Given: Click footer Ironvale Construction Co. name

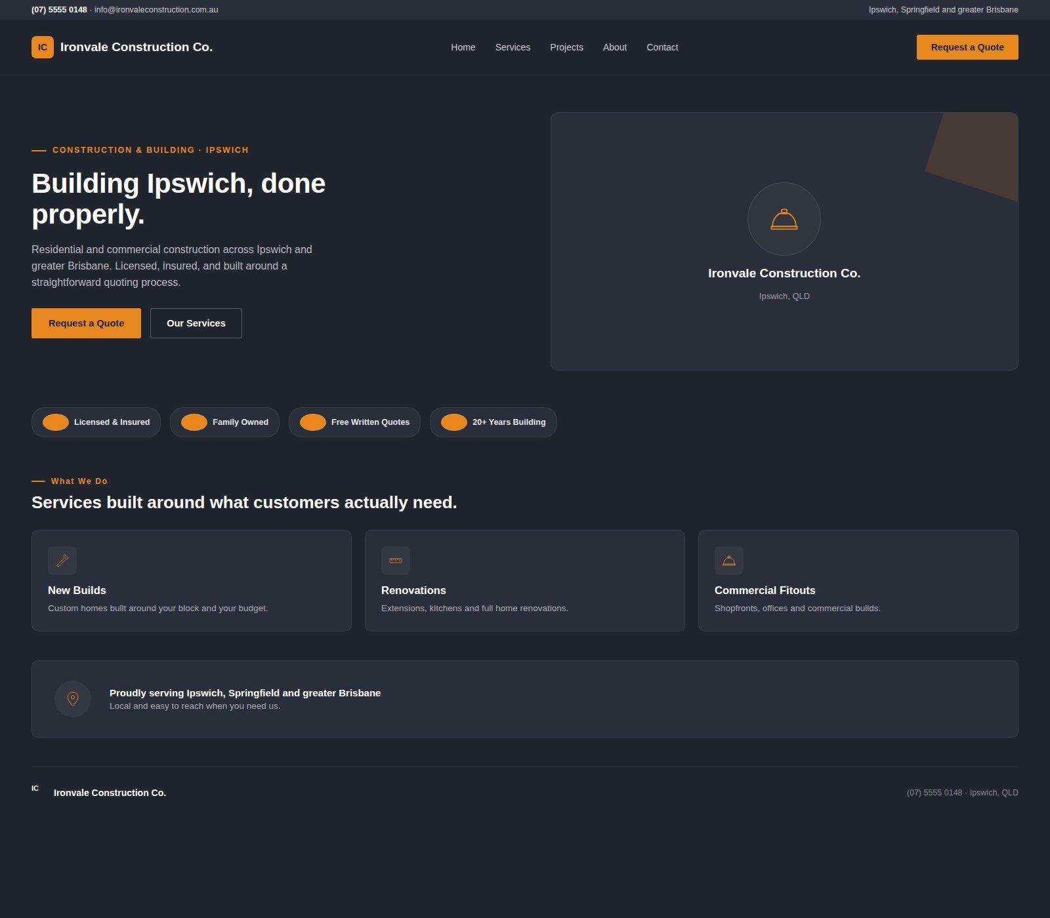Looking at the screenshot, I should (x=110, y=793).
